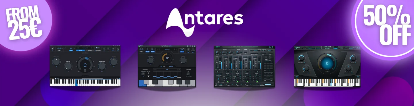Image resolution: width=414 pixels, height=106 pixels.
Task: Click the search icon in Harmony Engine header
Action: coord(270,47)
